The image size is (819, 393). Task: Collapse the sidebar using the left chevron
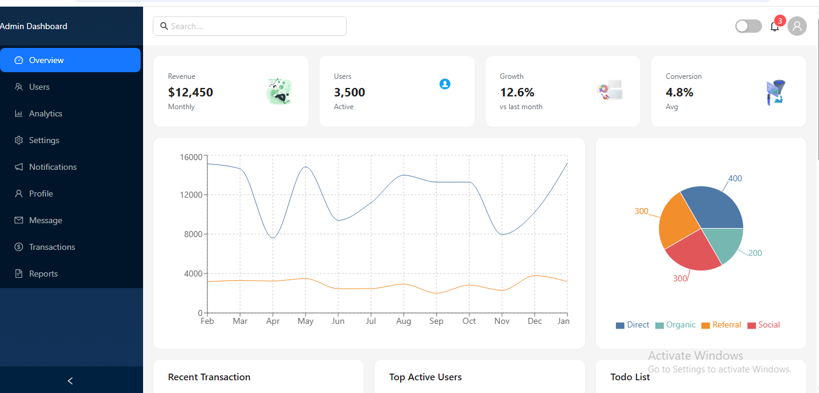click(70, 381)
